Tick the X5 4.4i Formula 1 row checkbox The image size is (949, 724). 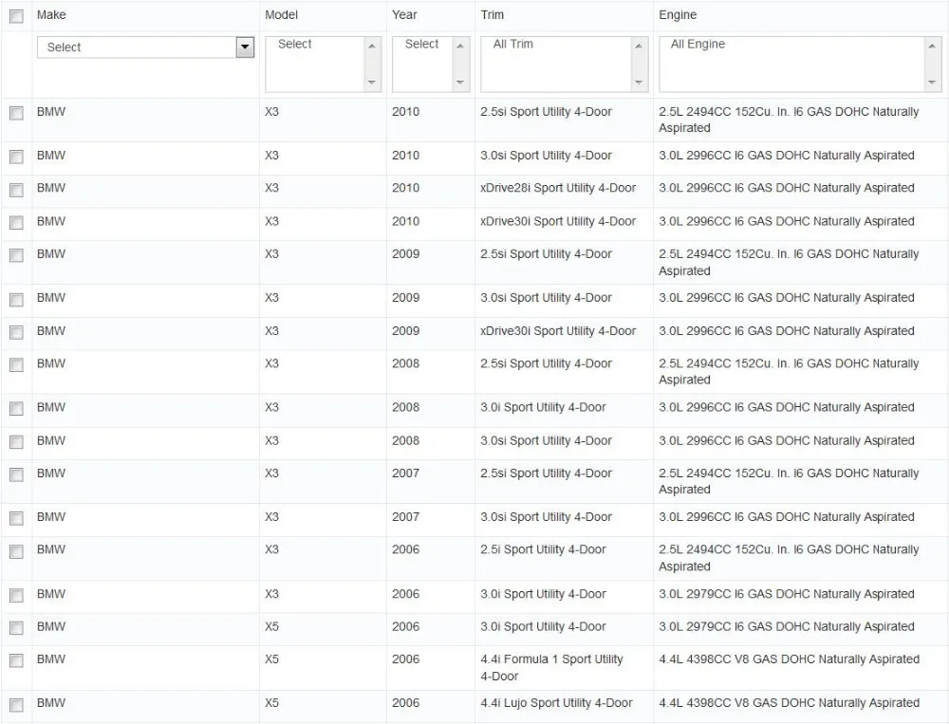point(16,660)
